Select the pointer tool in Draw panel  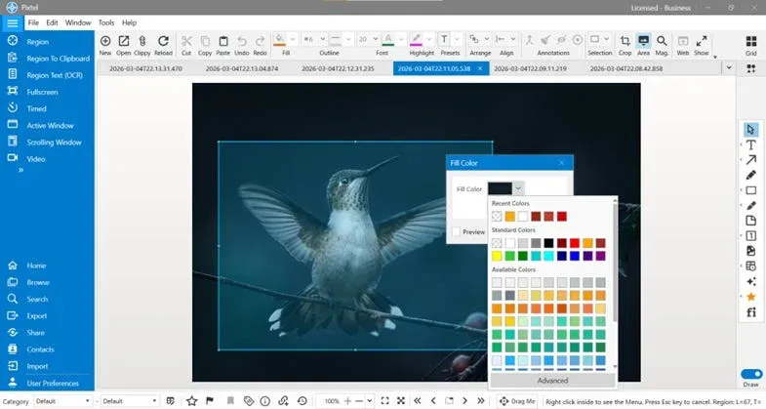point(750,130)
